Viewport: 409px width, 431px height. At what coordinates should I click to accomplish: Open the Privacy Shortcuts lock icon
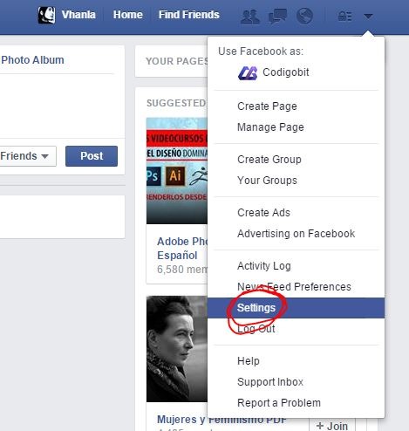point(344,16)
